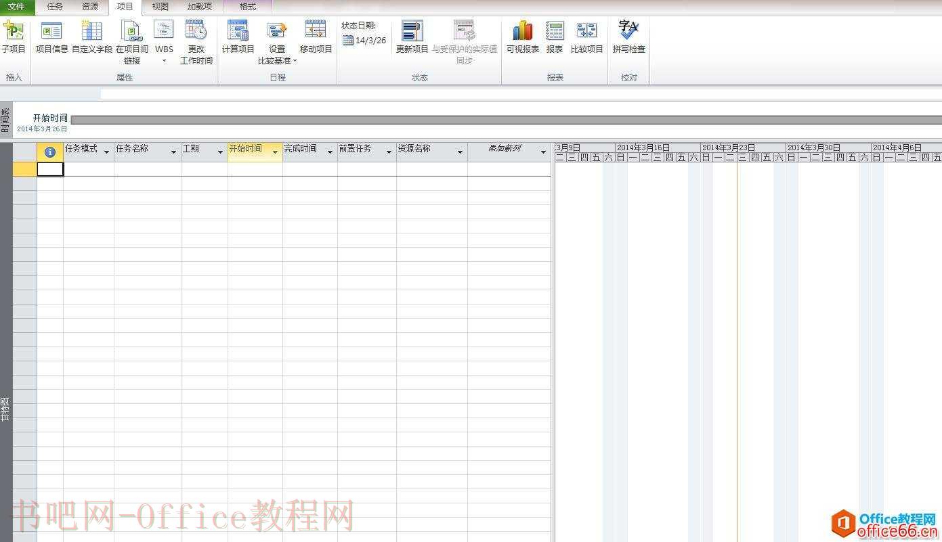Click 比较项目 compare projects icon
This screenshot has height=542, width=942.
587,38
